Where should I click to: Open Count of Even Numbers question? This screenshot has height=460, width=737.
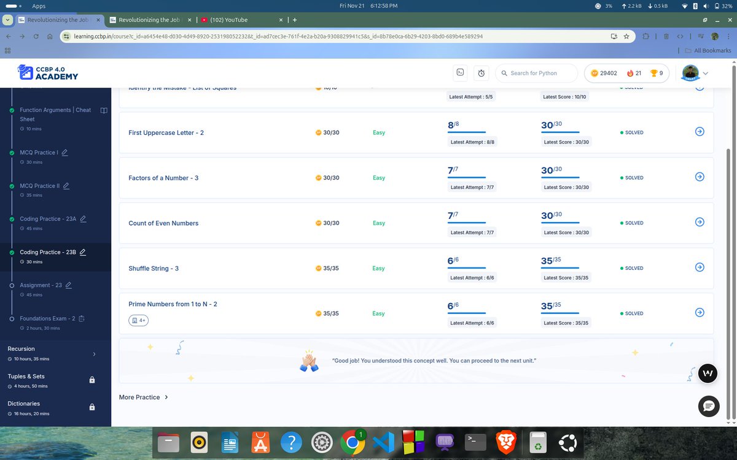tap(163, 223)
